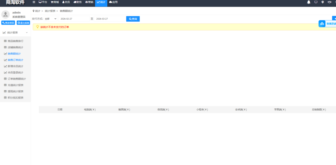
Task: Click the 查询 search button
Action: point(133,19)
